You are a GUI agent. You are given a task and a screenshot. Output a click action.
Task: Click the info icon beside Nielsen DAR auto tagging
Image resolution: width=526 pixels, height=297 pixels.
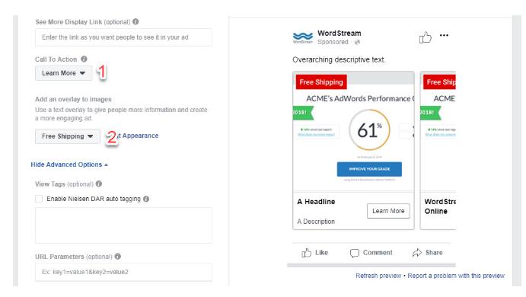[146, 199]
